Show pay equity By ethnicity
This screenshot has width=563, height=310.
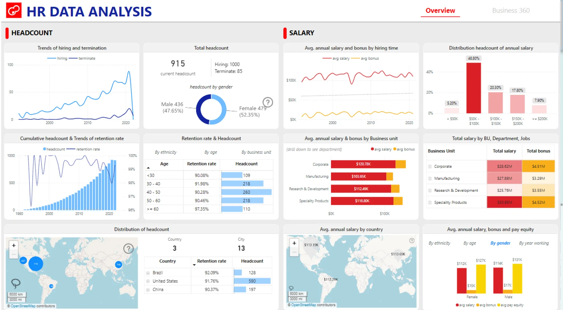pos(439,243)
